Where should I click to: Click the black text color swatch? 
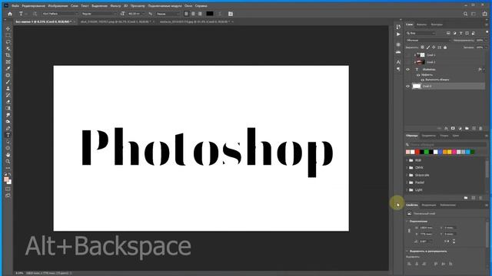pyautogui.click(x=210, y=14)
